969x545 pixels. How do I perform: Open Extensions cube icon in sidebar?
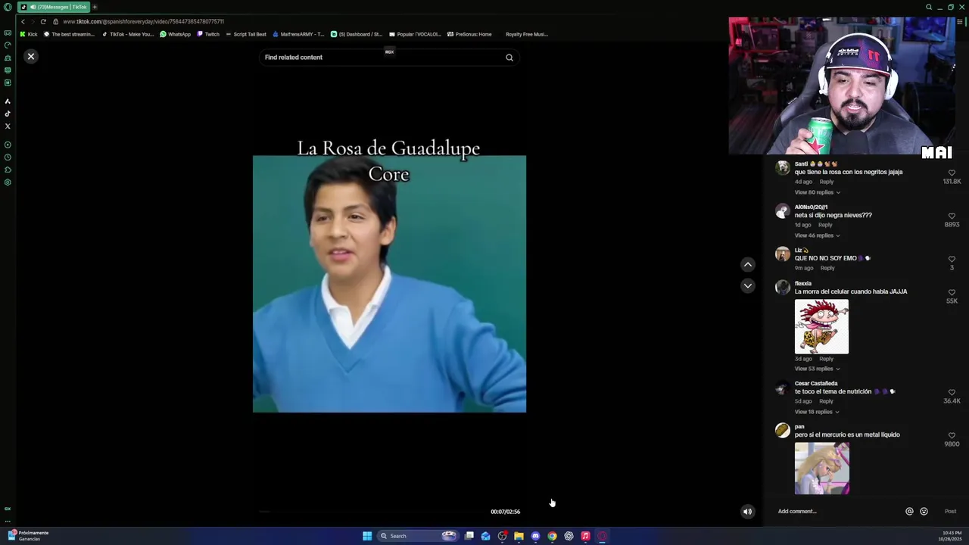coord(8,170)
